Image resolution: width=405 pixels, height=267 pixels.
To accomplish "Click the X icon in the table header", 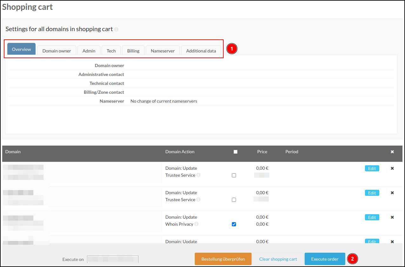I will [392, 152].
